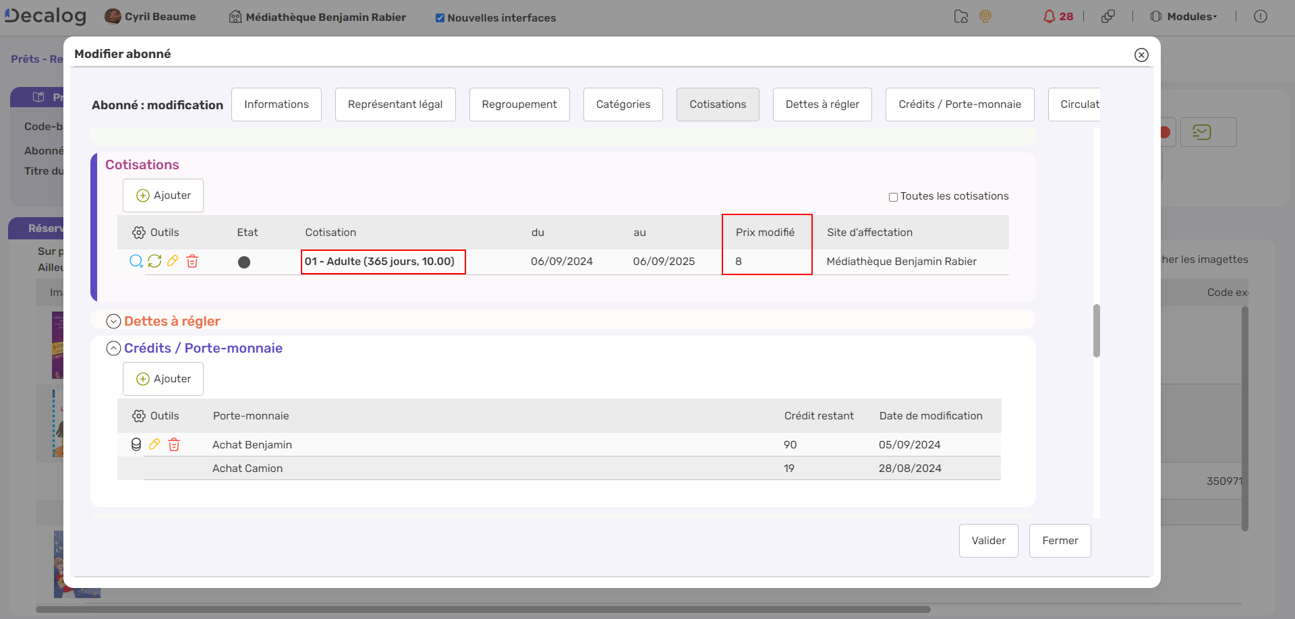The image size is (1295, 619).
Task: Delete the Achat Benjamin wallet entry
Action: [174, 444]
